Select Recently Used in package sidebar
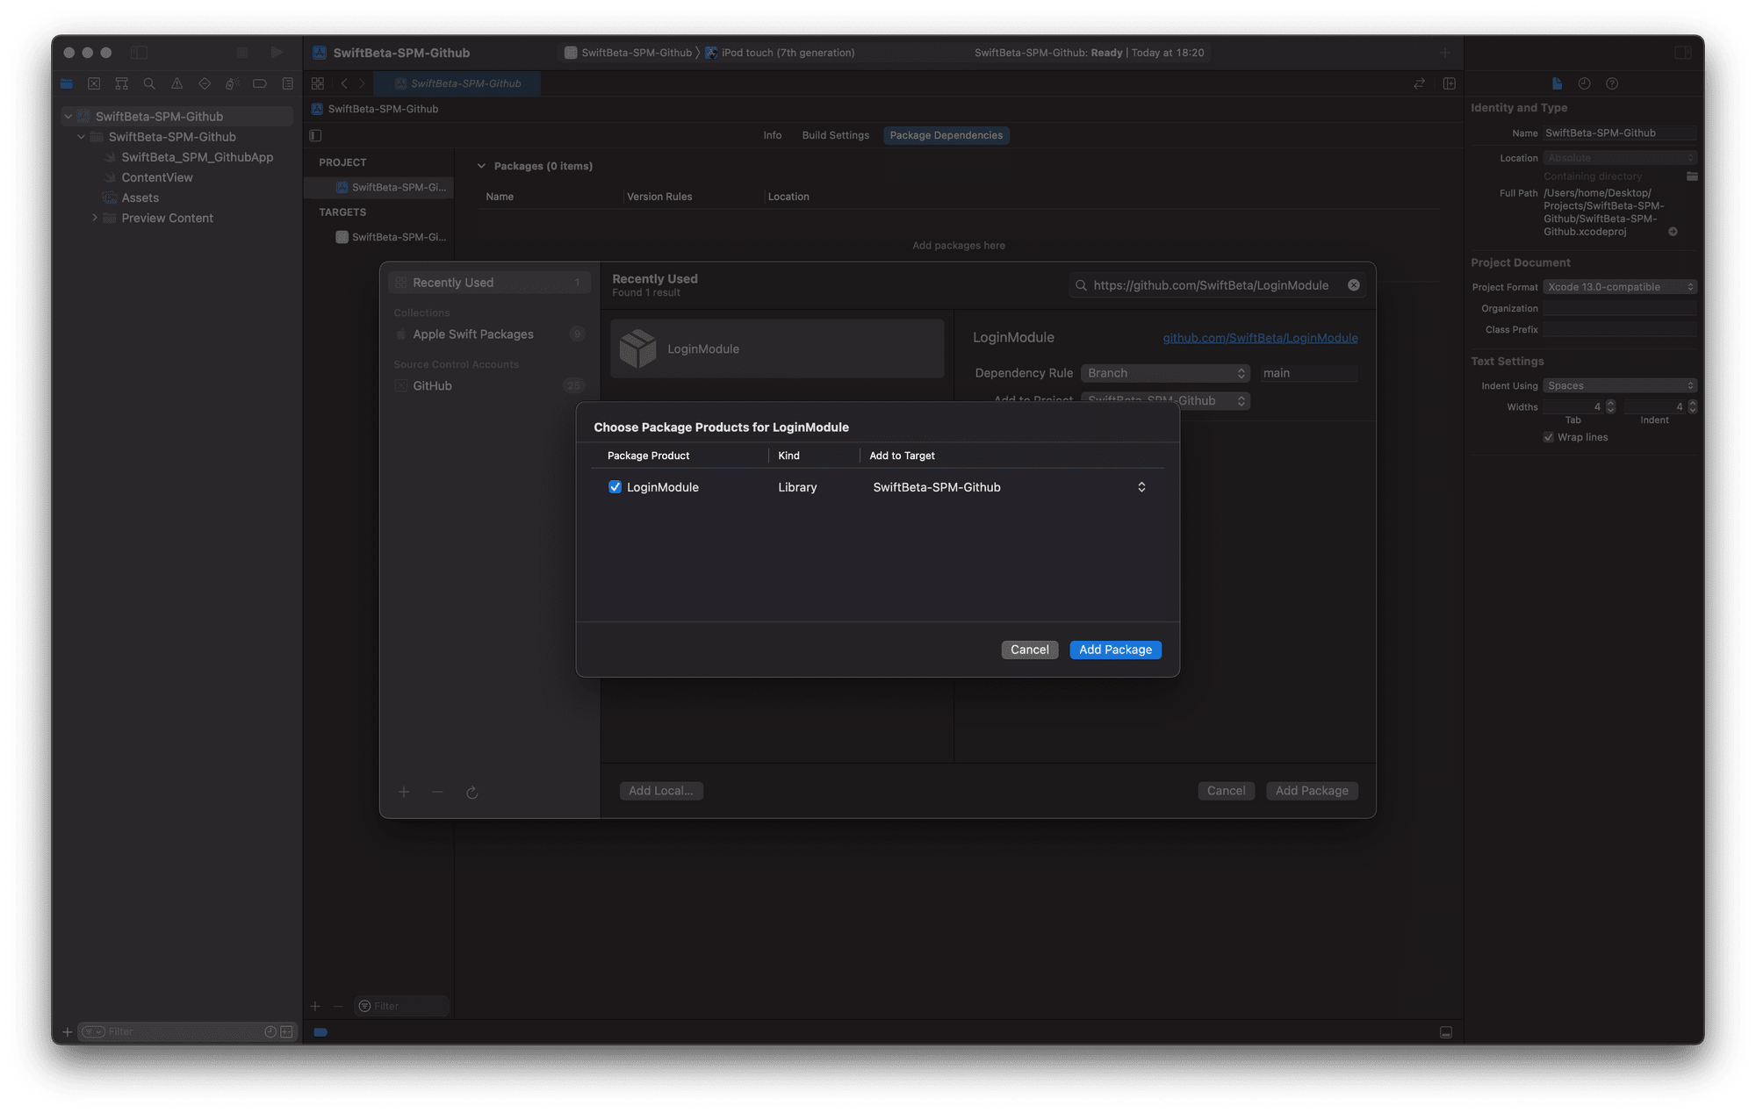1756x1113 pixels. (489, 283)
